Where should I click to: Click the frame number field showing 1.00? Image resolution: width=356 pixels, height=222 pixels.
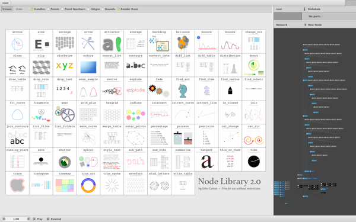(16, 219)
